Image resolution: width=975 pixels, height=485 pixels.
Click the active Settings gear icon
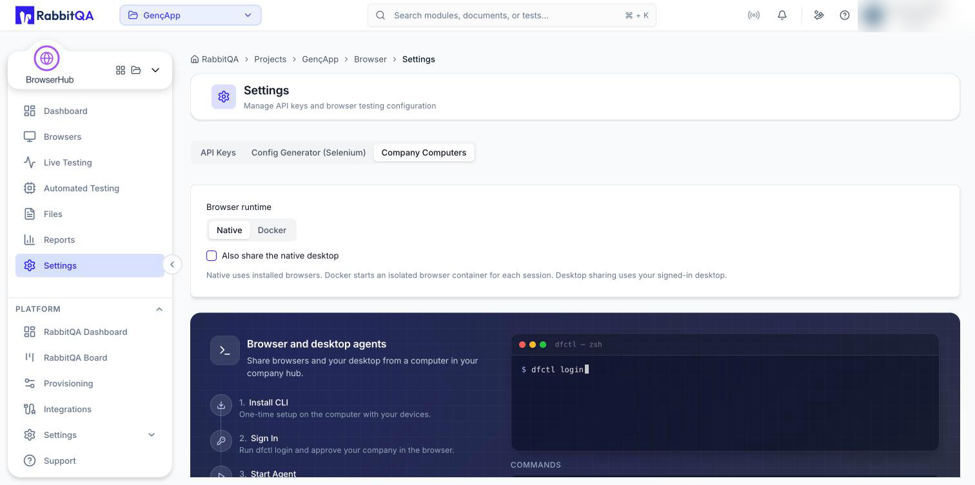coord(30,265)
